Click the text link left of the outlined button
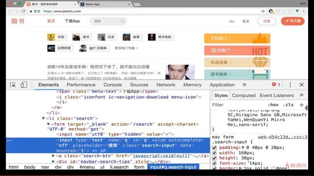This screenshot has width=314, height=176. point(246,21)
